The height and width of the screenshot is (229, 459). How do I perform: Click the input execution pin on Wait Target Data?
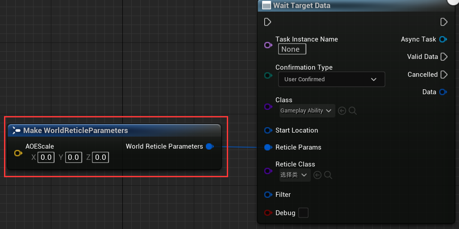pyautogui.click(x=267, y=22)
